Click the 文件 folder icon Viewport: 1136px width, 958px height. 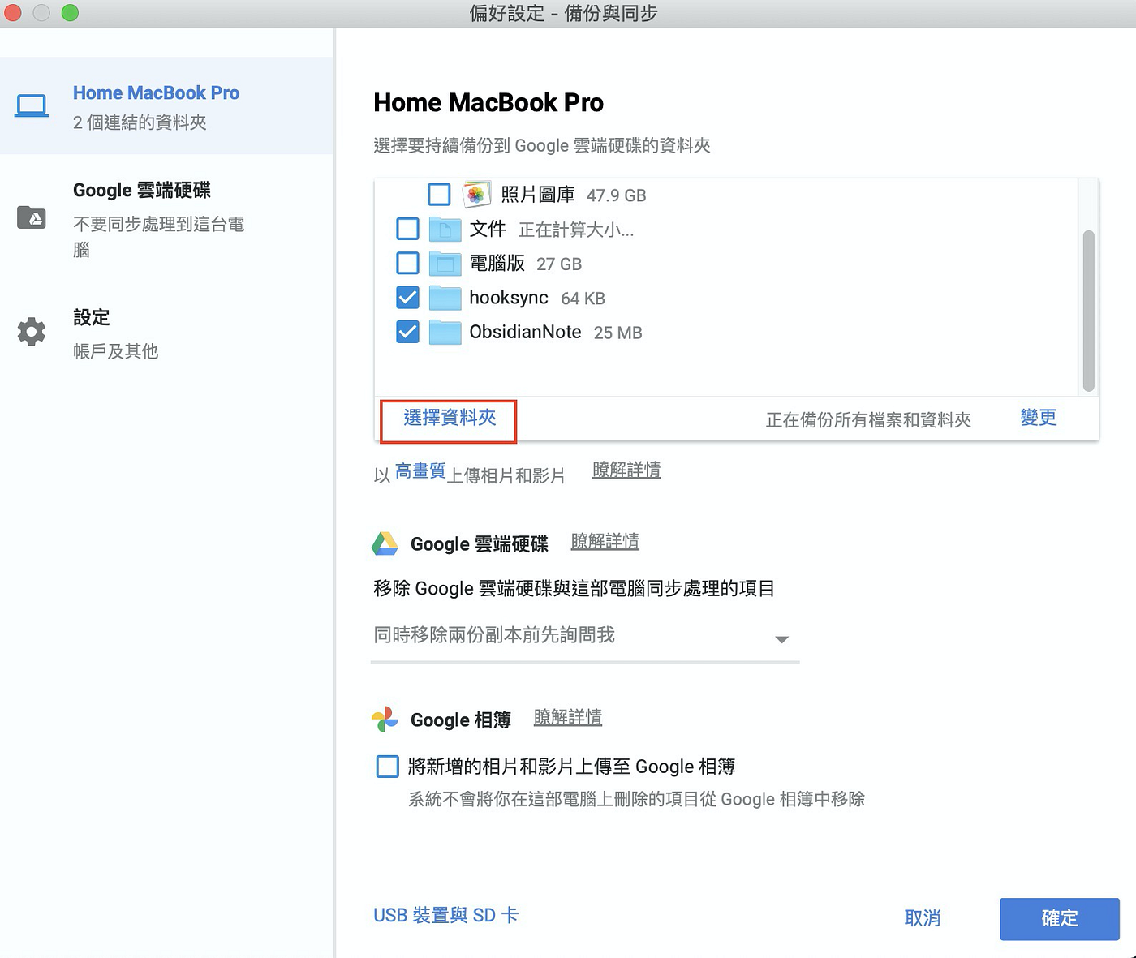pyautogui.click(x=445, y=230)
